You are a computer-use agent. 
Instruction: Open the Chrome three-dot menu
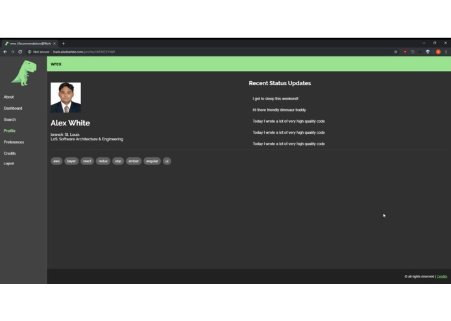pos(446,52)
